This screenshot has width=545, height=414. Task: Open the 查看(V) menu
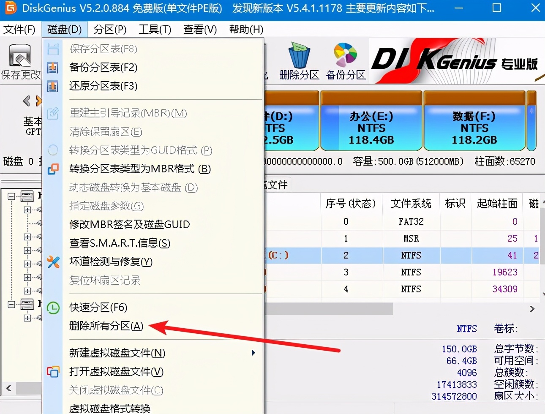click(199, 29)
